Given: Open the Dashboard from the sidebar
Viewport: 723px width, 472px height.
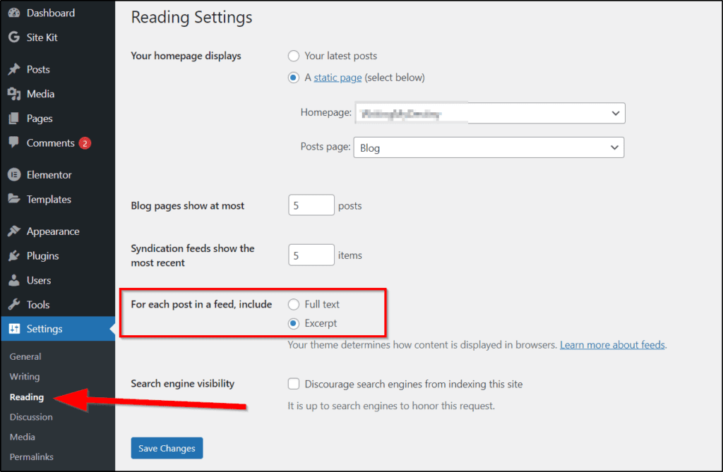Looking at the screenshot, I should pyautogui.click(x=49, y=12).
